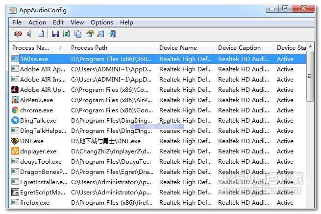
Task: Click the AppAudioConfig title bar icon
Action: tap(13, 10)
